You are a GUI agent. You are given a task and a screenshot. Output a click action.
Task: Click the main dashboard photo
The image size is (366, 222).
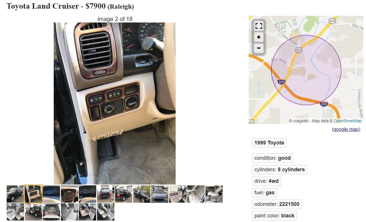tap(115, 104)
